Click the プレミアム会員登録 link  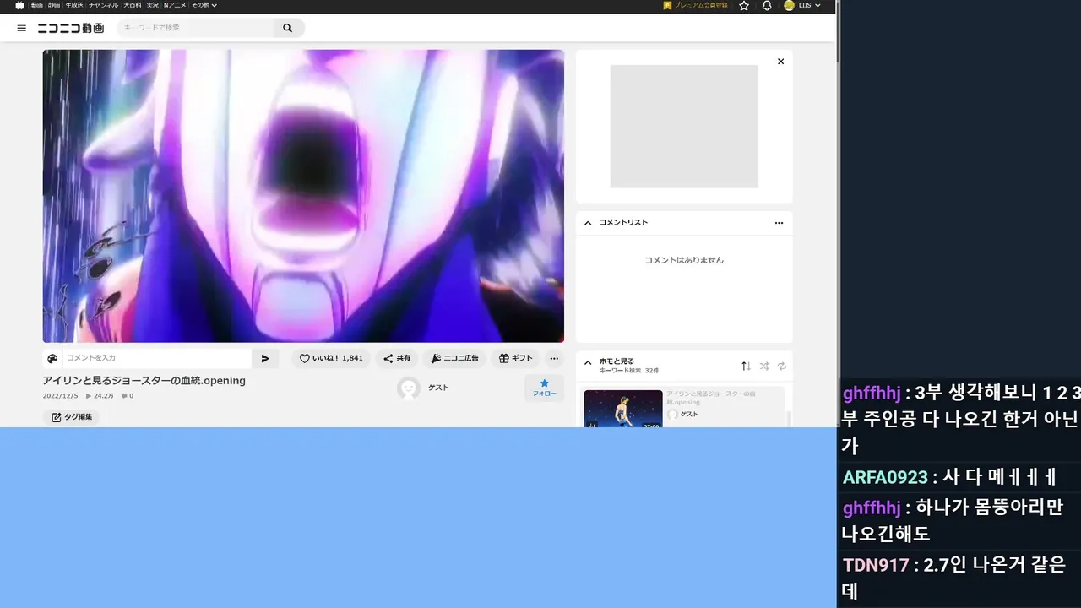point(695,5)
